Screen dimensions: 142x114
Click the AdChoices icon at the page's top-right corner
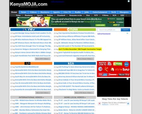(128, 1)
